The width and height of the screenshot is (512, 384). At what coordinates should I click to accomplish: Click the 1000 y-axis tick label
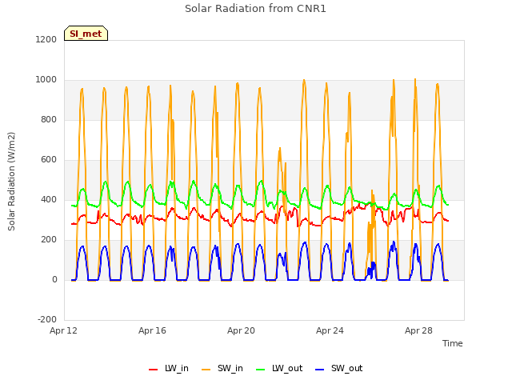click(x=46, y=80)
